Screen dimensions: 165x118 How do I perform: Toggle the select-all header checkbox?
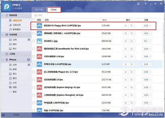(34, 20)
